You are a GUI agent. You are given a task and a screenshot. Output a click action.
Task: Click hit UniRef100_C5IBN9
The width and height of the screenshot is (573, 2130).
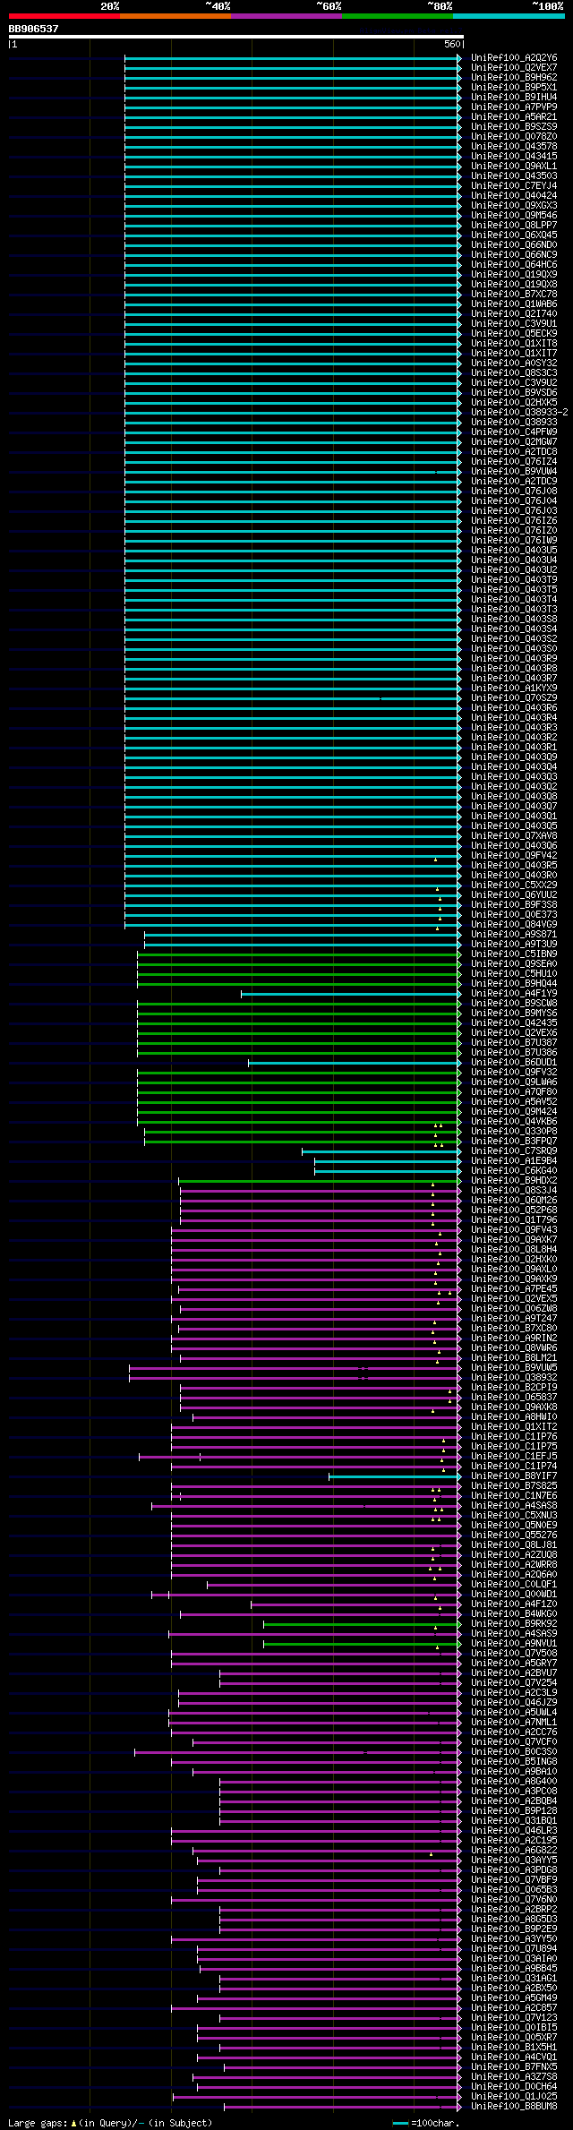514,954
